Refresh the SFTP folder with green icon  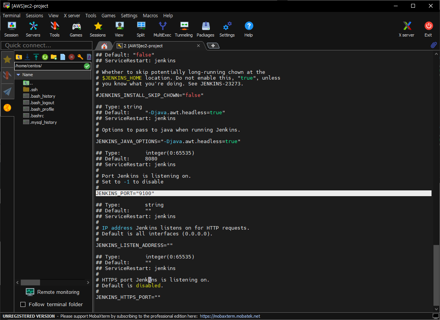click(x=45, y=57)
